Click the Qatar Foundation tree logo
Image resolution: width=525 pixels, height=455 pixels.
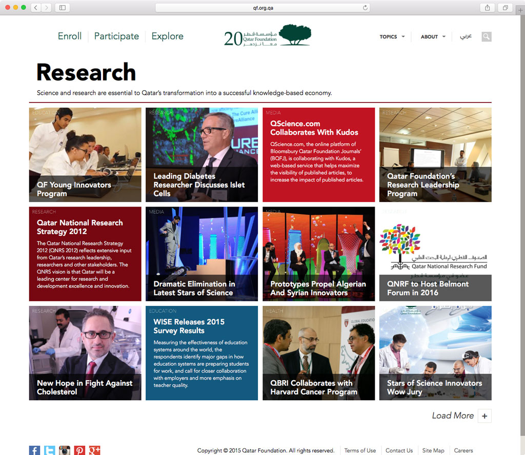click(x=268, y=35)
